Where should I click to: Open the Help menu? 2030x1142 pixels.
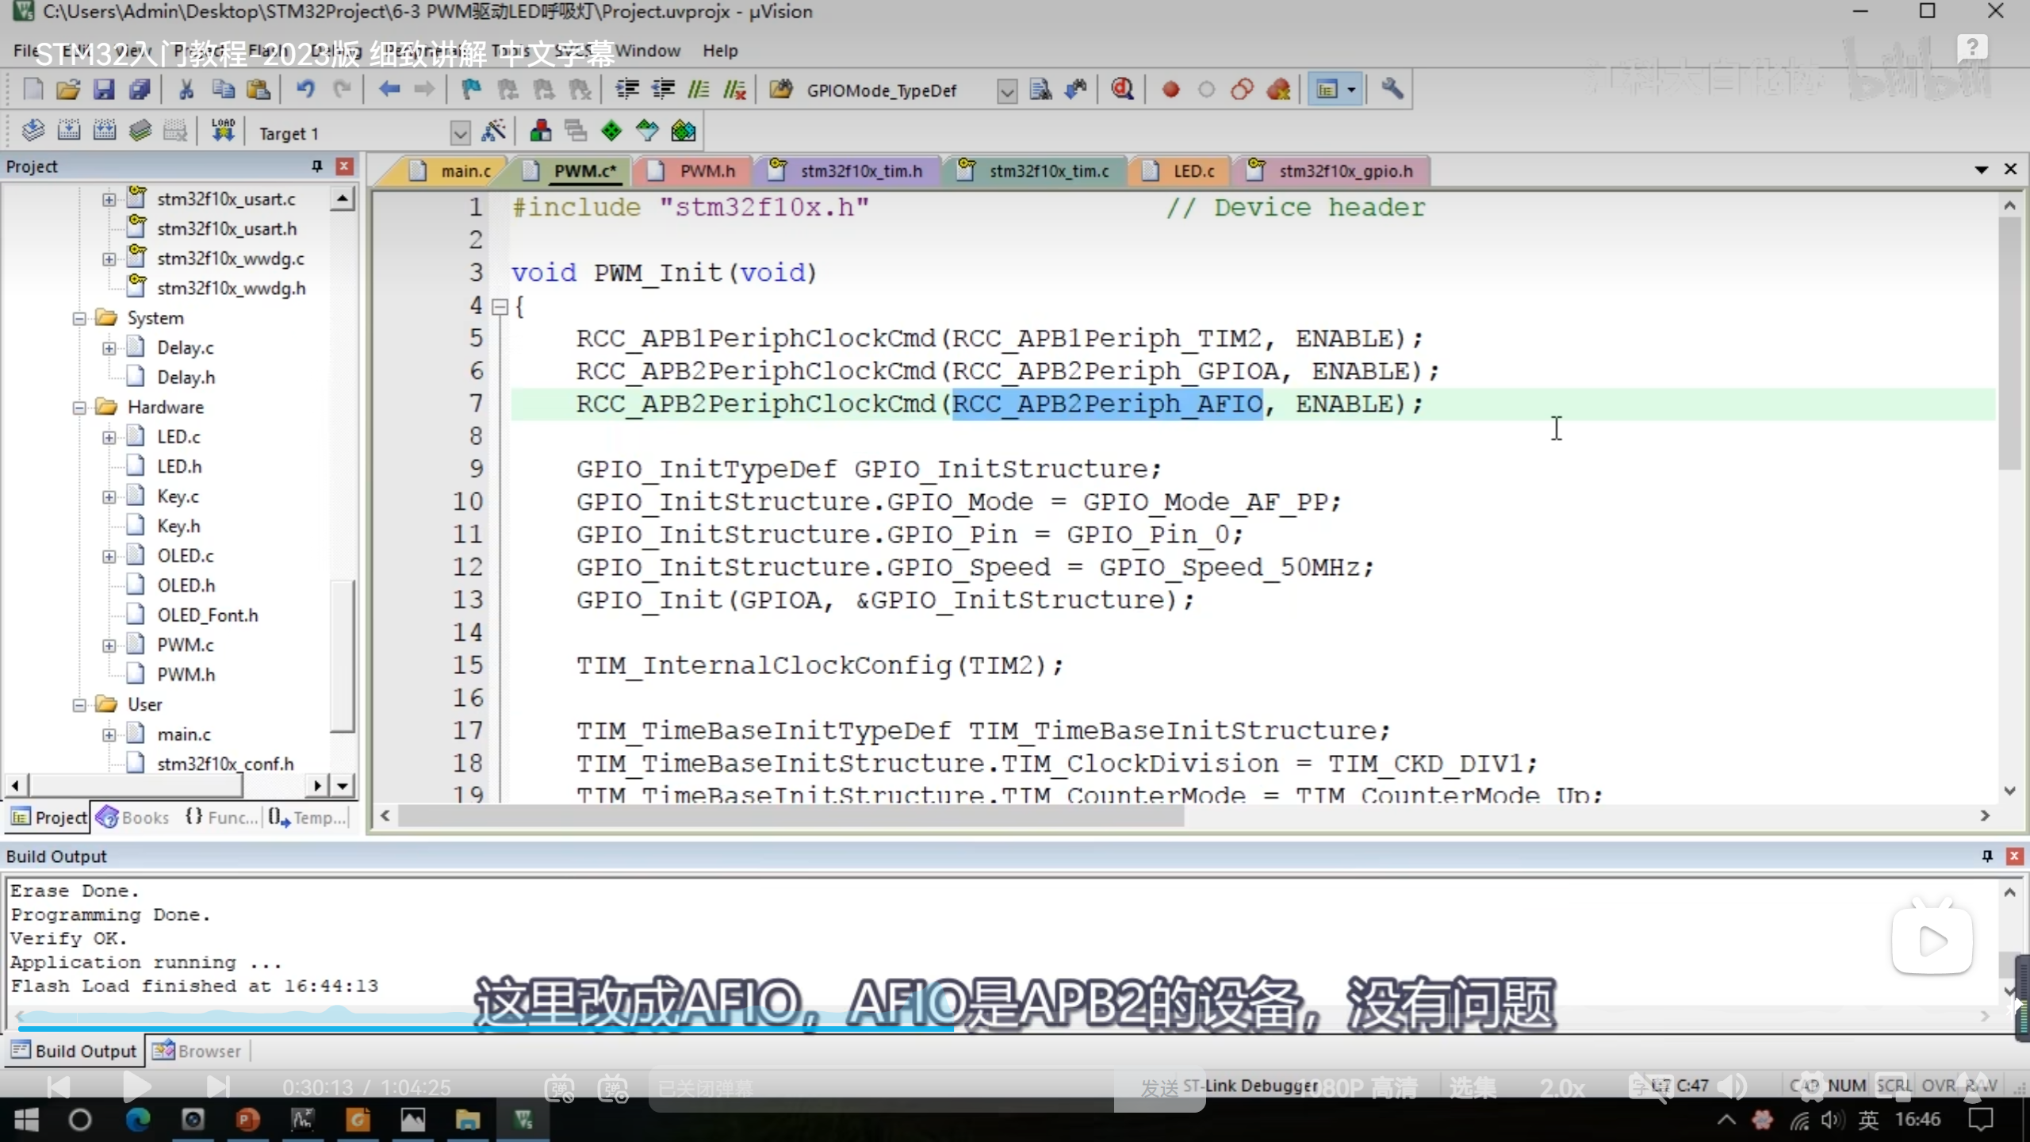click(719, 51)
